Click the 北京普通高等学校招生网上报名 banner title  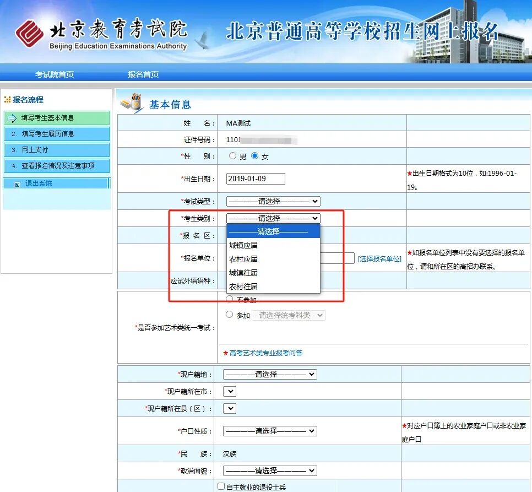click(x=362, y=31)
